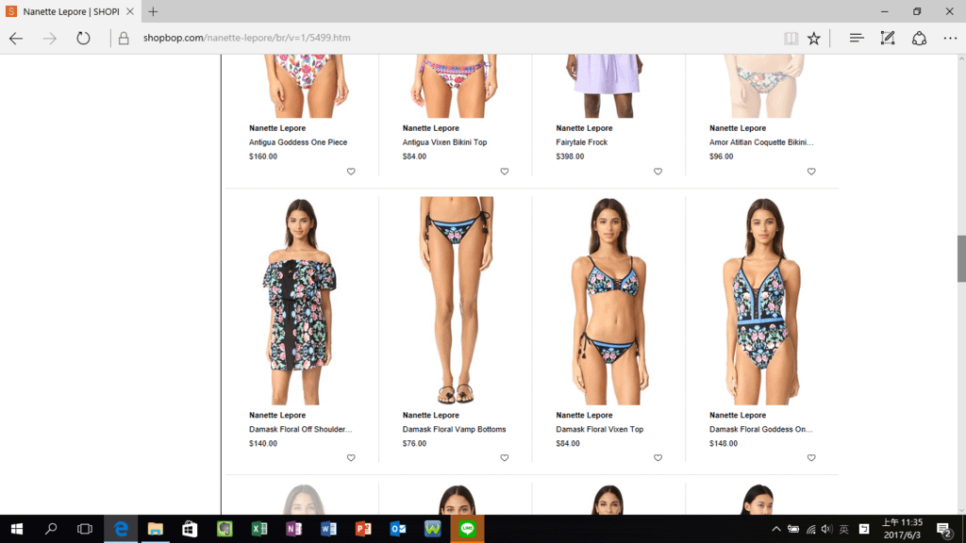Viewport: 966px width, 543px height.
Task: Open Fairytale Frock product link
Action: point(581,142)
